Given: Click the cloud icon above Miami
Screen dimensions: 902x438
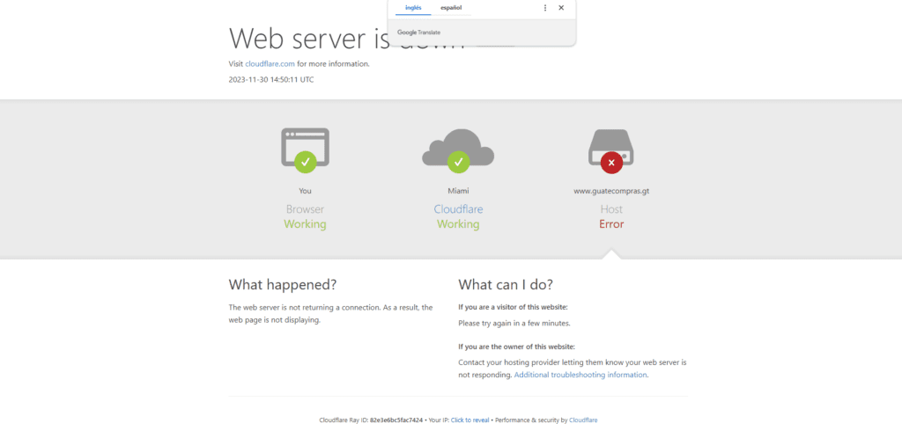Looking at the screenshot, I should [458, 146].
